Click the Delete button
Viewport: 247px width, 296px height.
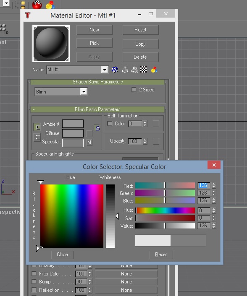tap(141, 57)
